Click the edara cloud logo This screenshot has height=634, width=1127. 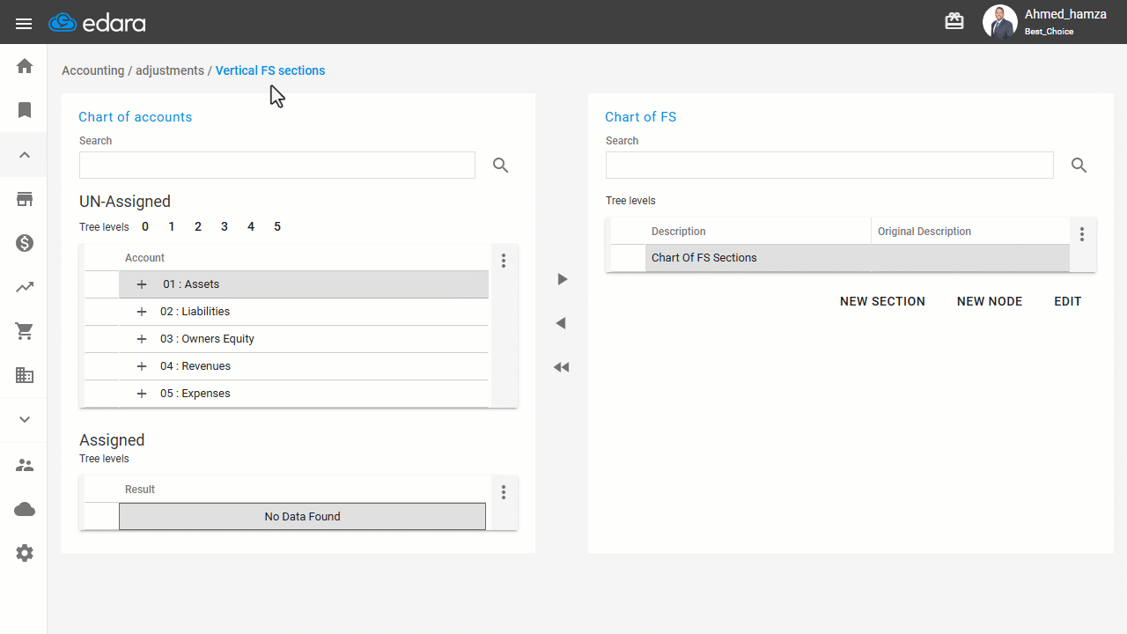(x=97, y=23)
